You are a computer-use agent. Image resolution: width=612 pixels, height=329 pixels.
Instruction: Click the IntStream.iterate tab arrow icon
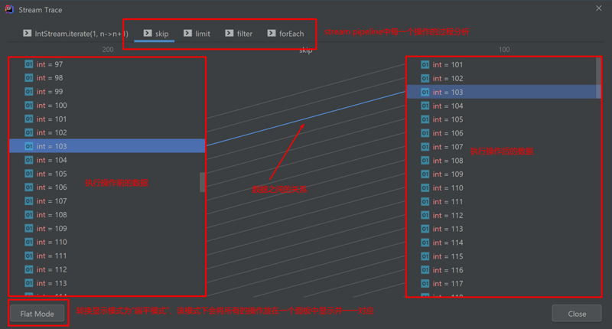coord(27,33)
